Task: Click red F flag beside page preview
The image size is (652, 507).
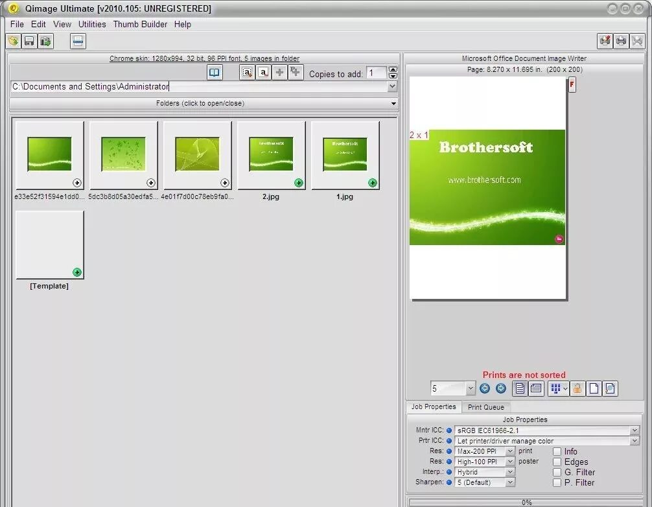Action: (572, 84)
